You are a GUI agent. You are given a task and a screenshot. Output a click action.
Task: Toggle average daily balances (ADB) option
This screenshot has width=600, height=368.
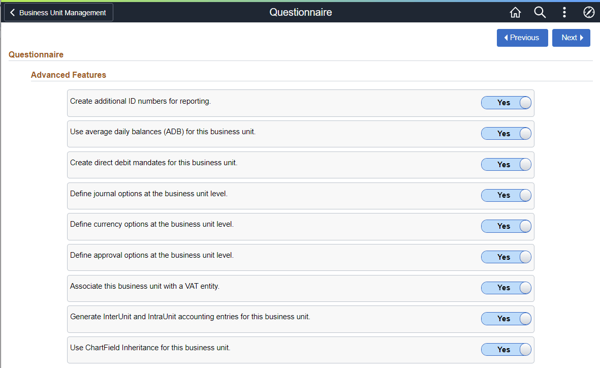click(x=506, y=133)
